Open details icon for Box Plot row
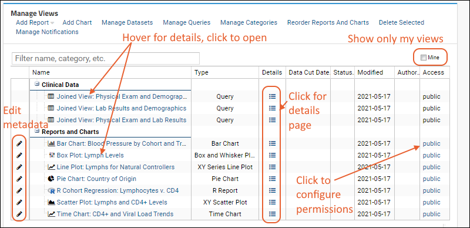 272,155
